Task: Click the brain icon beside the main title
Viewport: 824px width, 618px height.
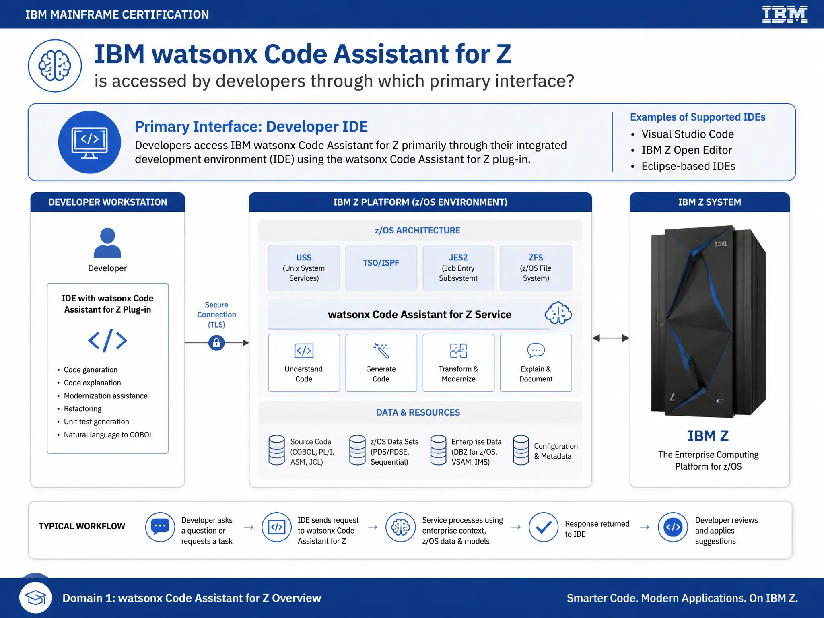Action: click(55, 66)
